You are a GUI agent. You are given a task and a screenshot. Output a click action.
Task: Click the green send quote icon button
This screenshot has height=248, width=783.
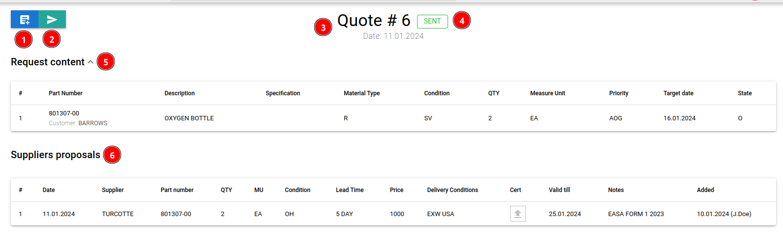pyautogui.click(x=52, y=20)
